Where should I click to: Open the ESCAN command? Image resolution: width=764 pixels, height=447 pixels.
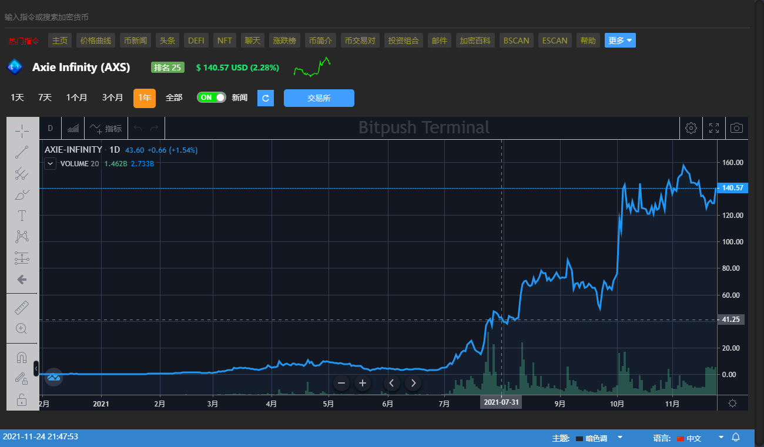point(555,41)
